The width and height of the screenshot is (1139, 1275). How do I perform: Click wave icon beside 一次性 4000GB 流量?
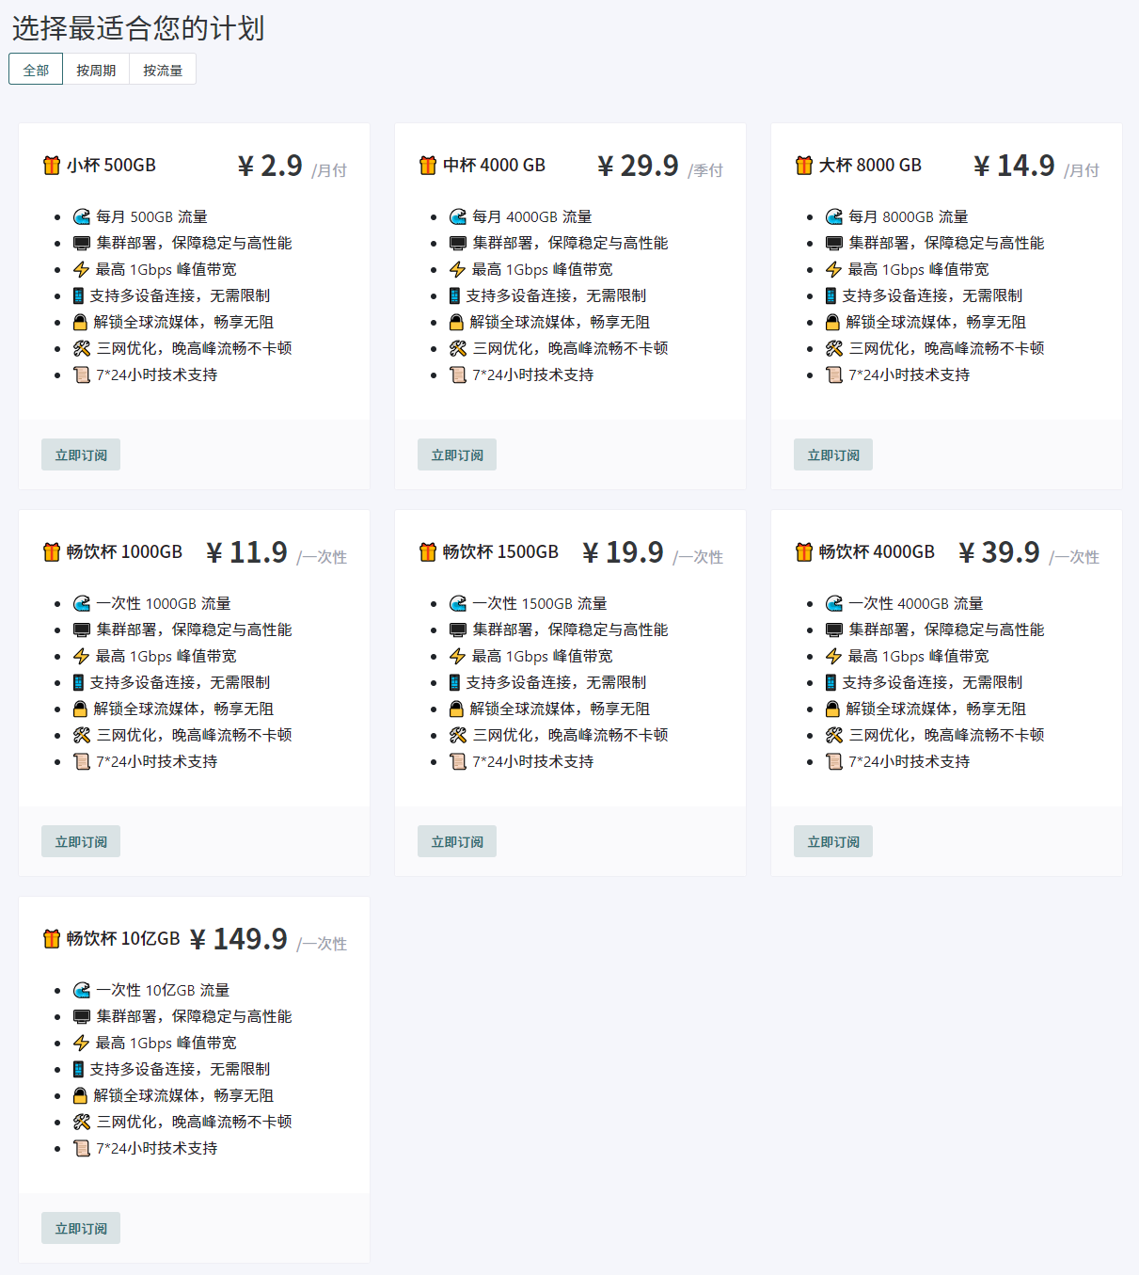click(834, 604)
